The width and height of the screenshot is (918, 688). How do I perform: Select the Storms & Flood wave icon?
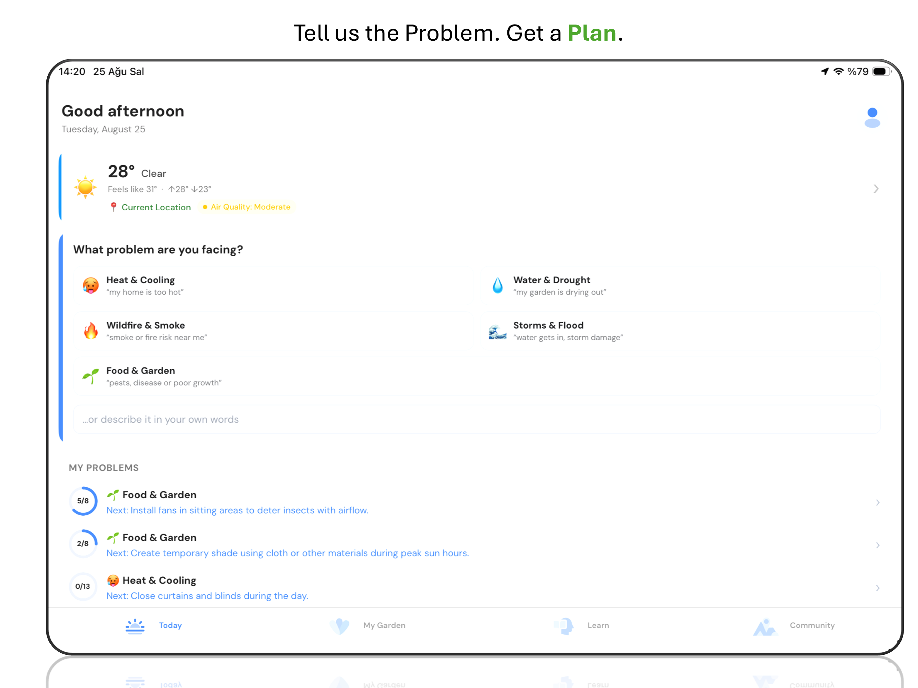coord(498,332)
